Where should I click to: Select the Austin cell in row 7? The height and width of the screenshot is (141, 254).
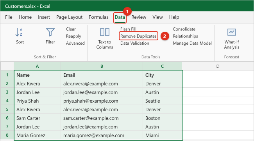click(163, 127)
